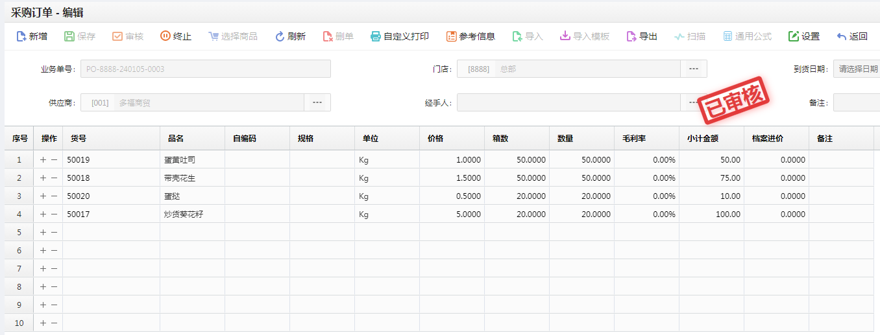Image resolution: width=880 pixels, height=335 pixels.
Task: Open the 门店 store lookup button
Action: click(x=694, y=69)
